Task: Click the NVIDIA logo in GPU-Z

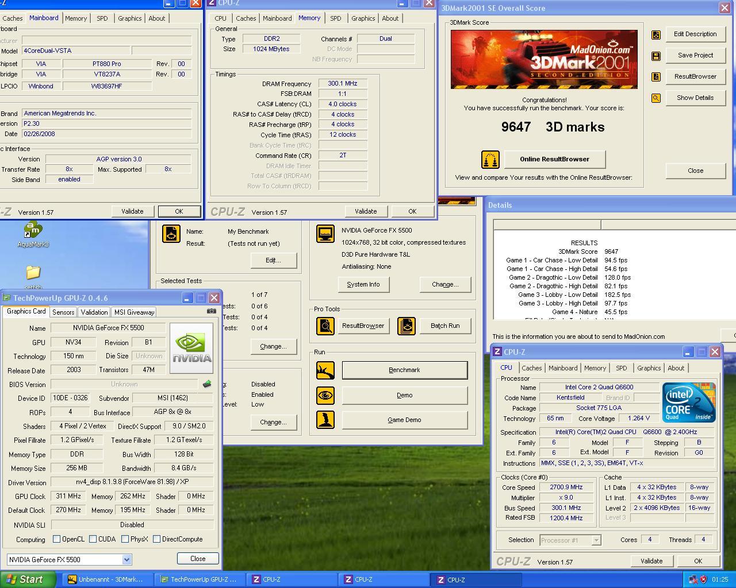Action: click(x=191, y=349)
